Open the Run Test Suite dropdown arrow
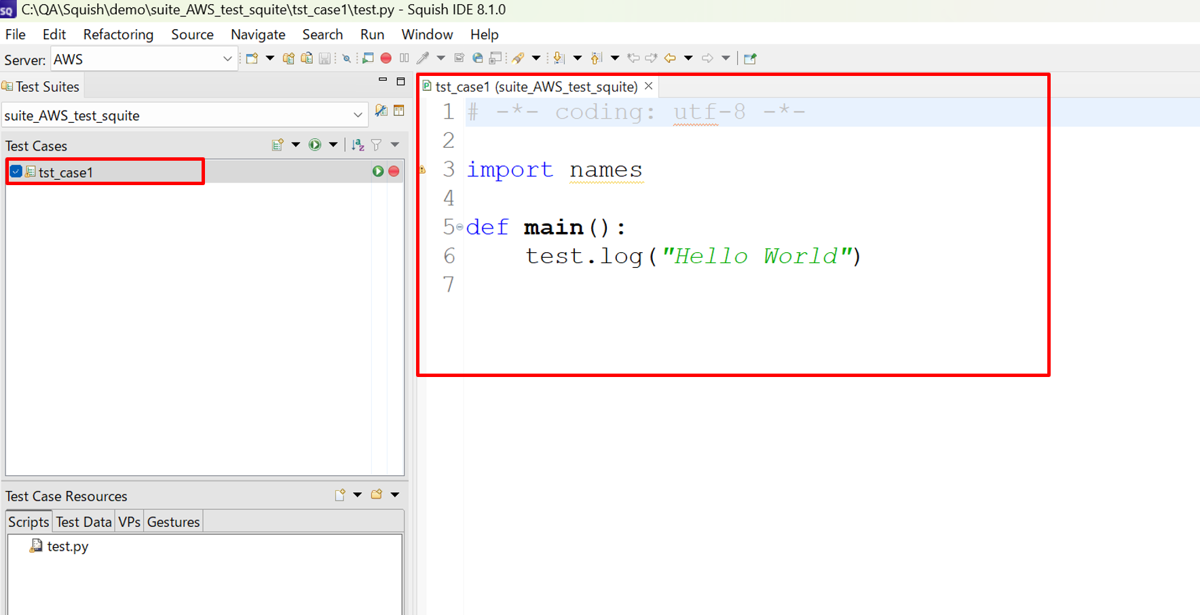 (x=333, y=144)
